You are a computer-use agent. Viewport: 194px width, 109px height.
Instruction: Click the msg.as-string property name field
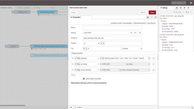click(x=89, y=64)
